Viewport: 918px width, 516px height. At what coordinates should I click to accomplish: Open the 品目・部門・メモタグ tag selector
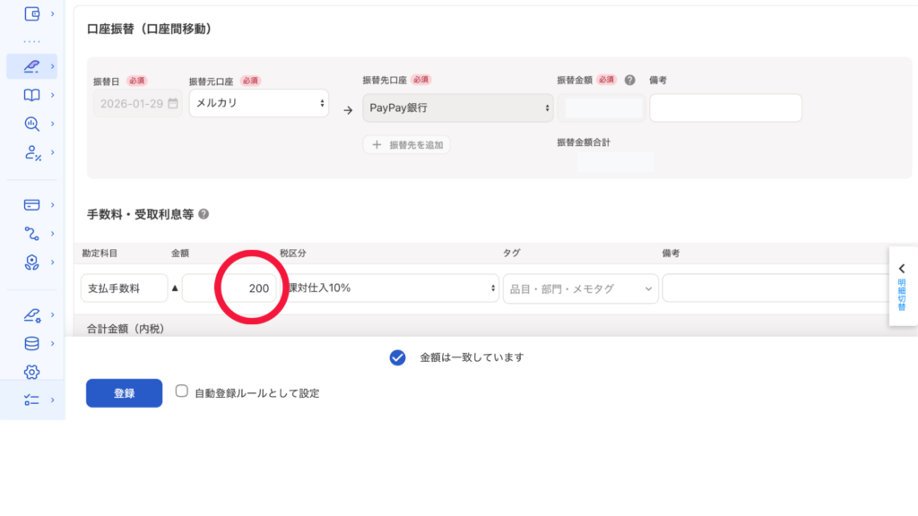click(x=580, y=289)
